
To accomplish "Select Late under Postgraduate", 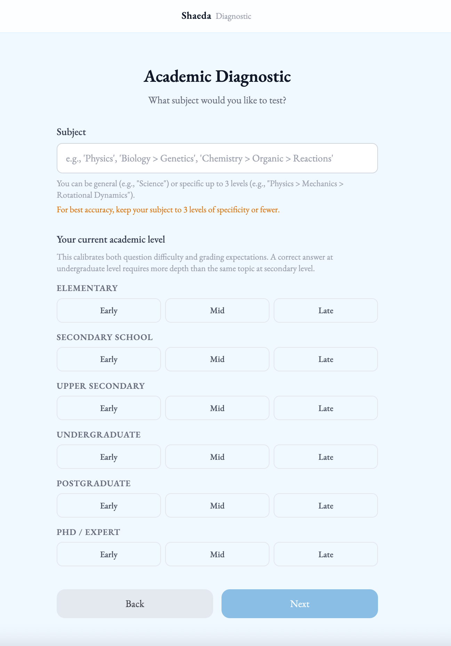I will click(x=325, y=505).
